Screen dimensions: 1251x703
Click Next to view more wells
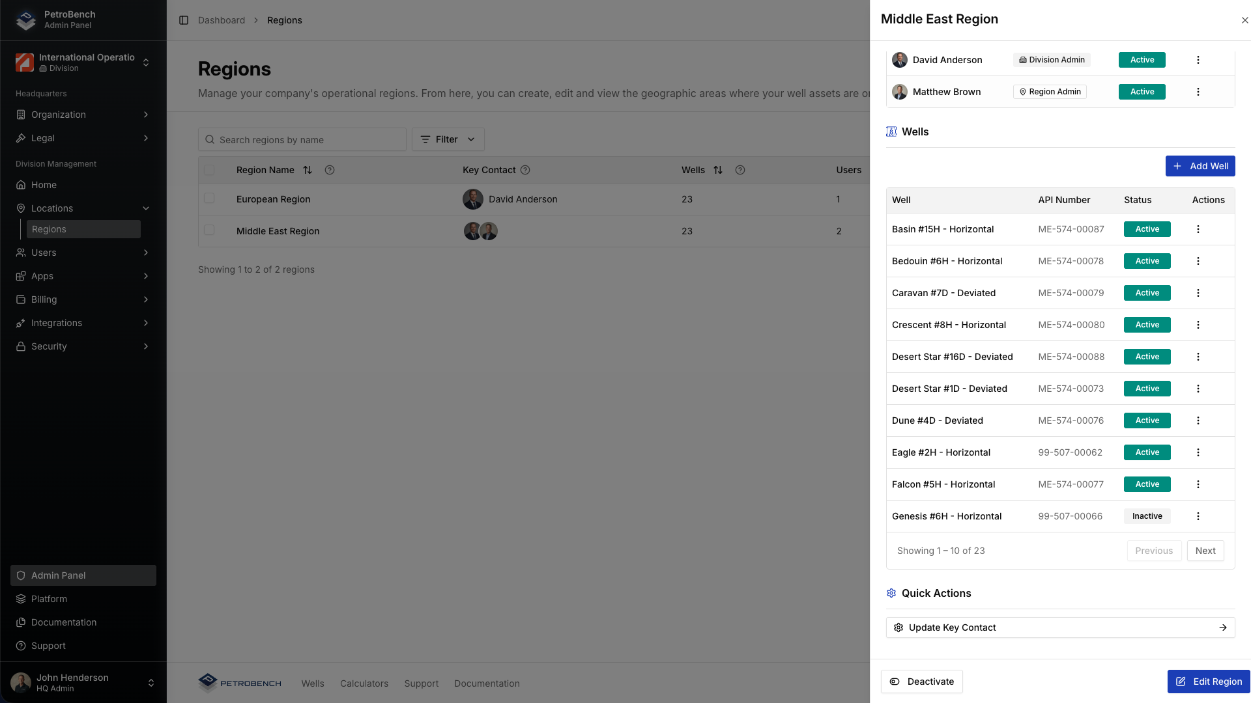pos(1205,551)
